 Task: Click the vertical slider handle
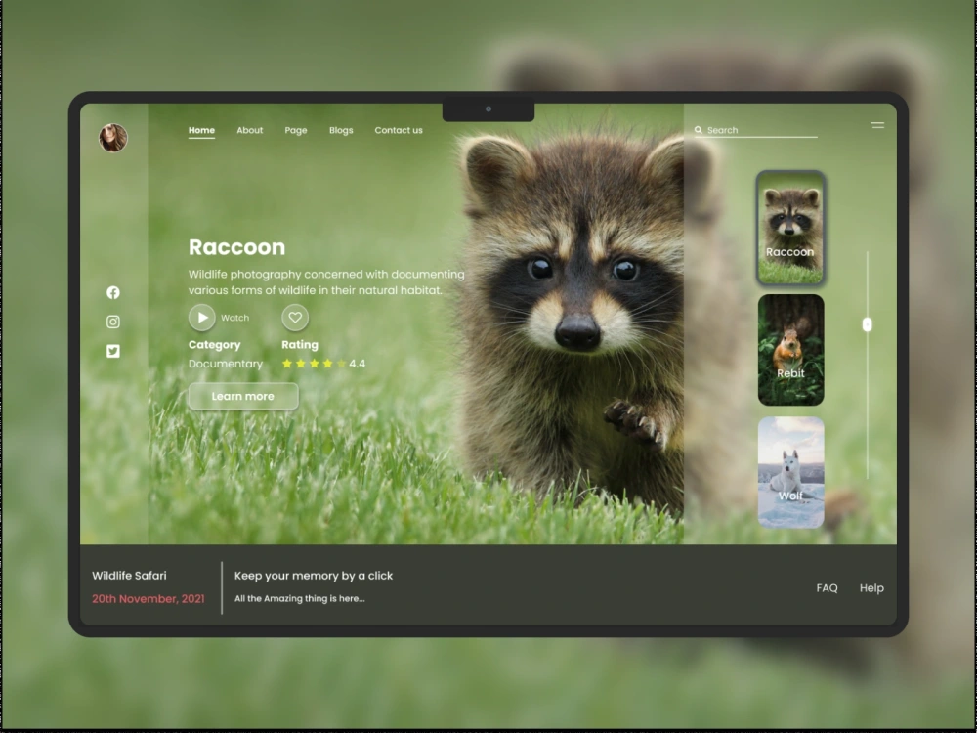867,324
